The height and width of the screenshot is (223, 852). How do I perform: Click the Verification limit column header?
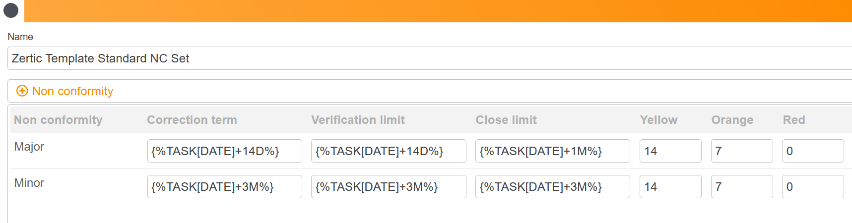click(x=358, y=120)
